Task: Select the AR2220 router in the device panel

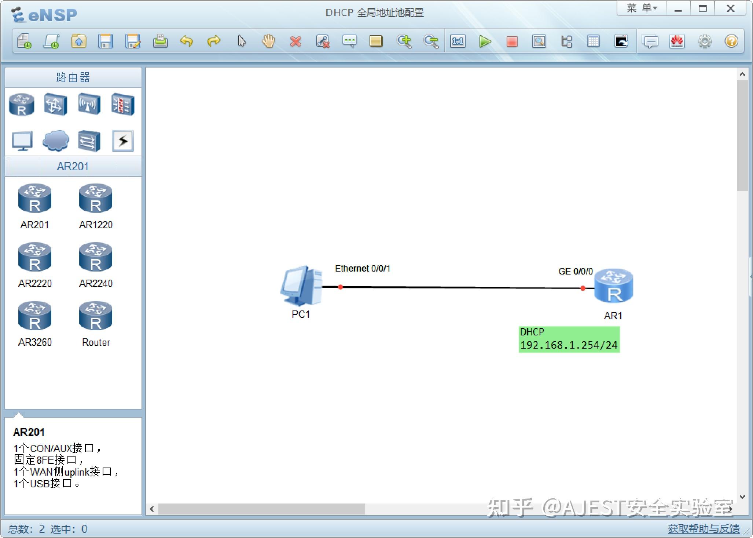Action: coord(35,257)
